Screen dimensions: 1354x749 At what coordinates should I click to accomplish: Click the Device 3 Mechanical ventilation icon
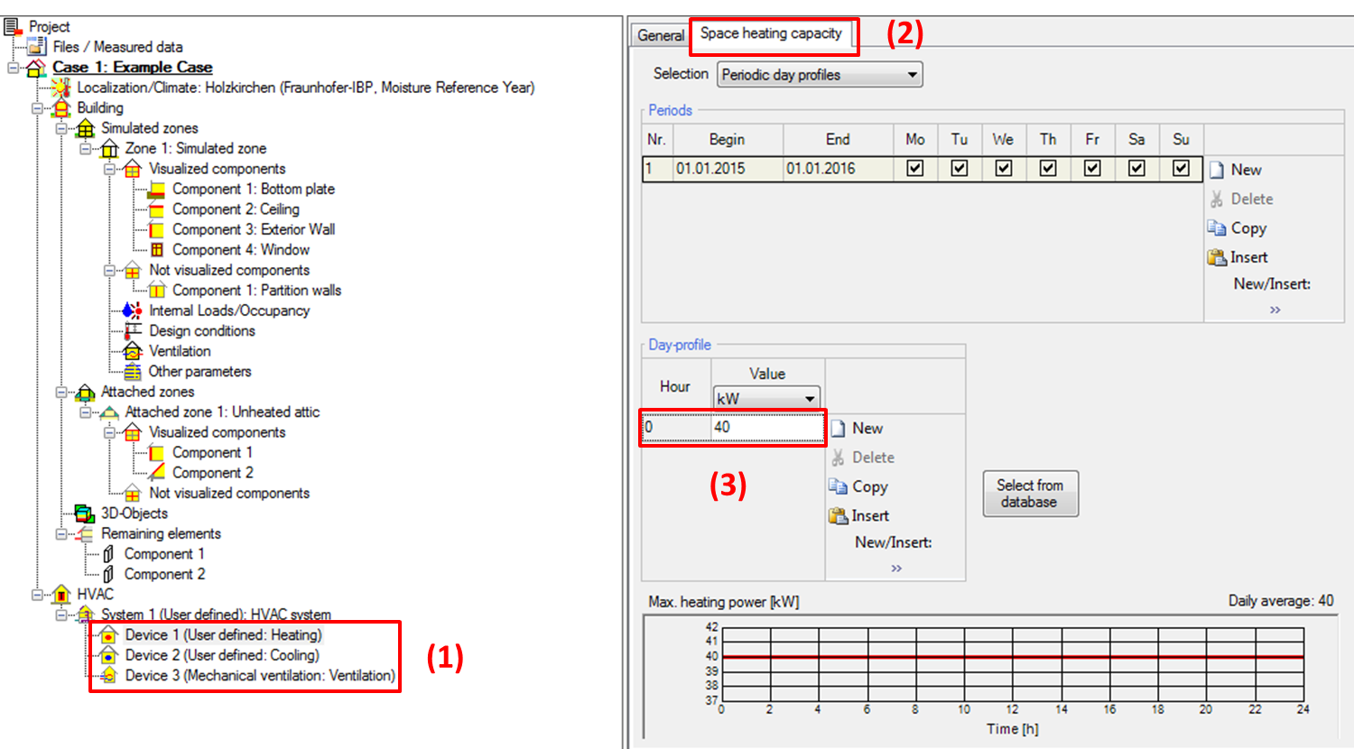(109, 676)
